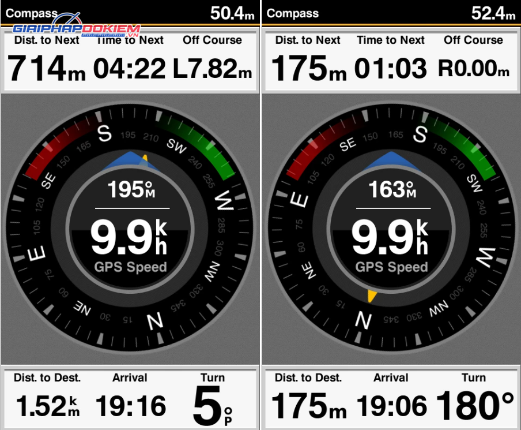Viewport: 521px width, 430px height.
Task: Tap the W cardinal mark on the 163° compass
Action: tap(486, 257)
